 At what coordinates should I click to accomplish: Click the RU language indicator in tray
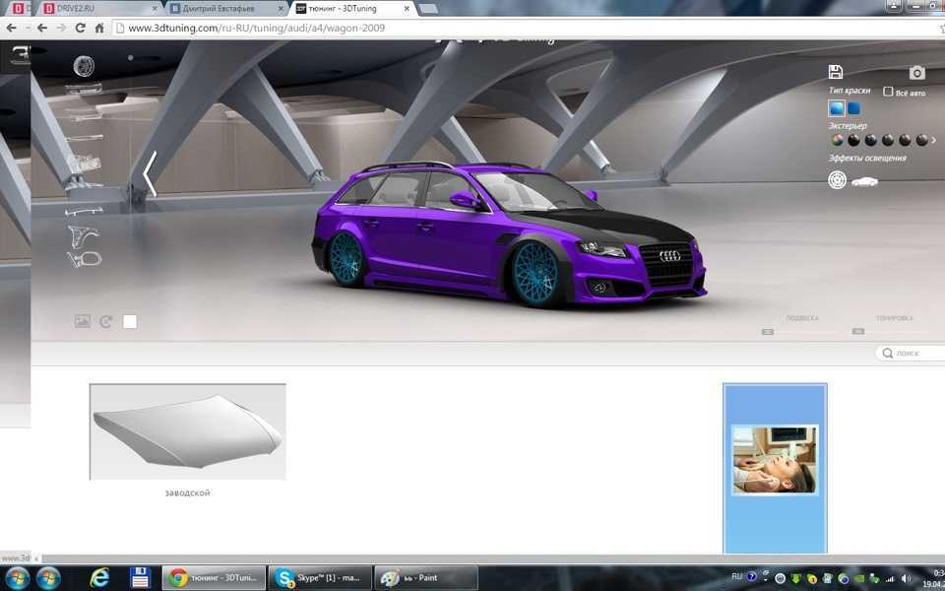[736, 576]
